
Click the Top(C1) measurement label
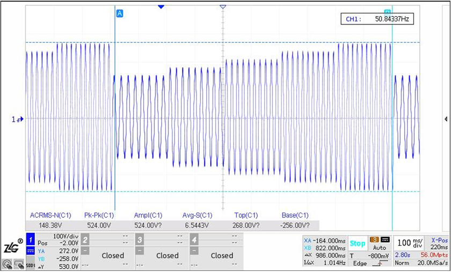246,215
